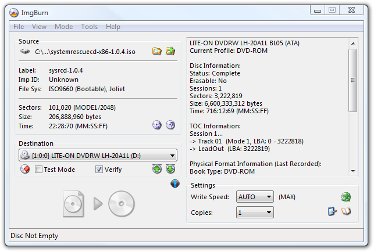The image size is (374, 252).
Task: Browse for a source image file
Action: (x=156, y=51)
